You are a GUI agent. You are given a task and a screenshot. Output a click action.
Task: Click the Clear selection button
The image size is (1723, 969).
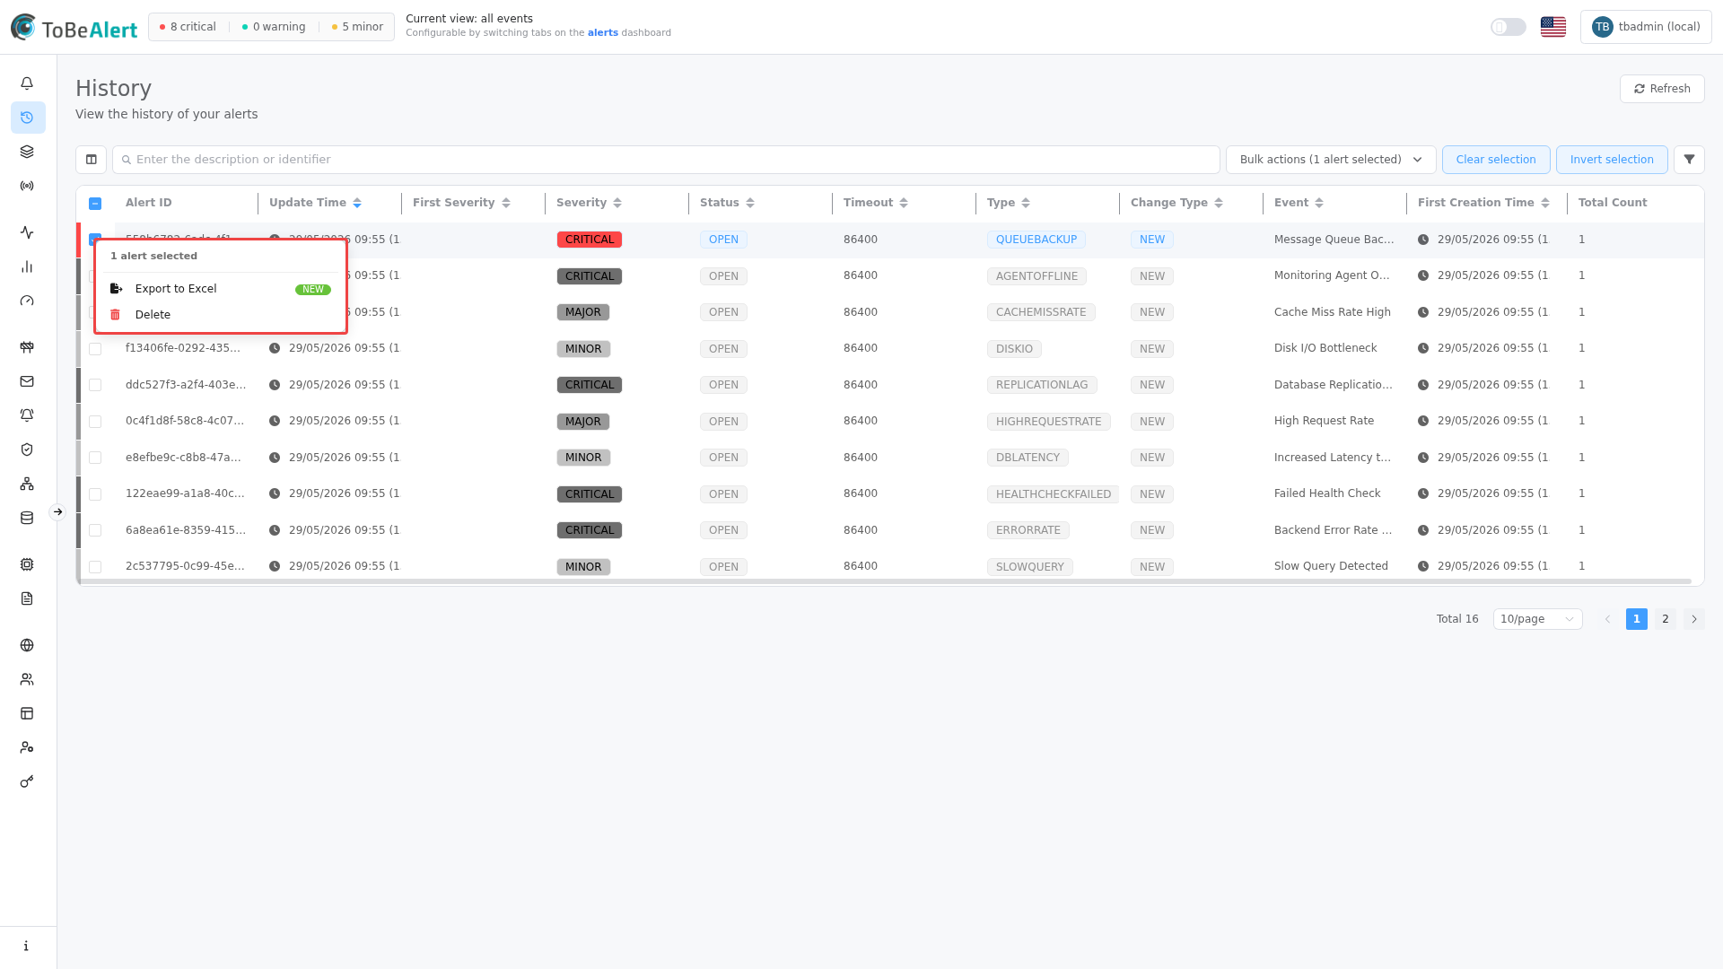pyautogui.click(x=1496, y=160)
